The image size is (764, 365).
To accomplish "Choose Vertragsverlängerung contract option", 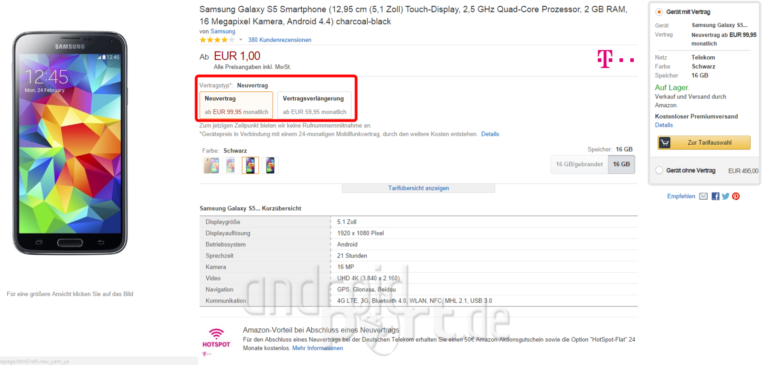I will point(314,105).
